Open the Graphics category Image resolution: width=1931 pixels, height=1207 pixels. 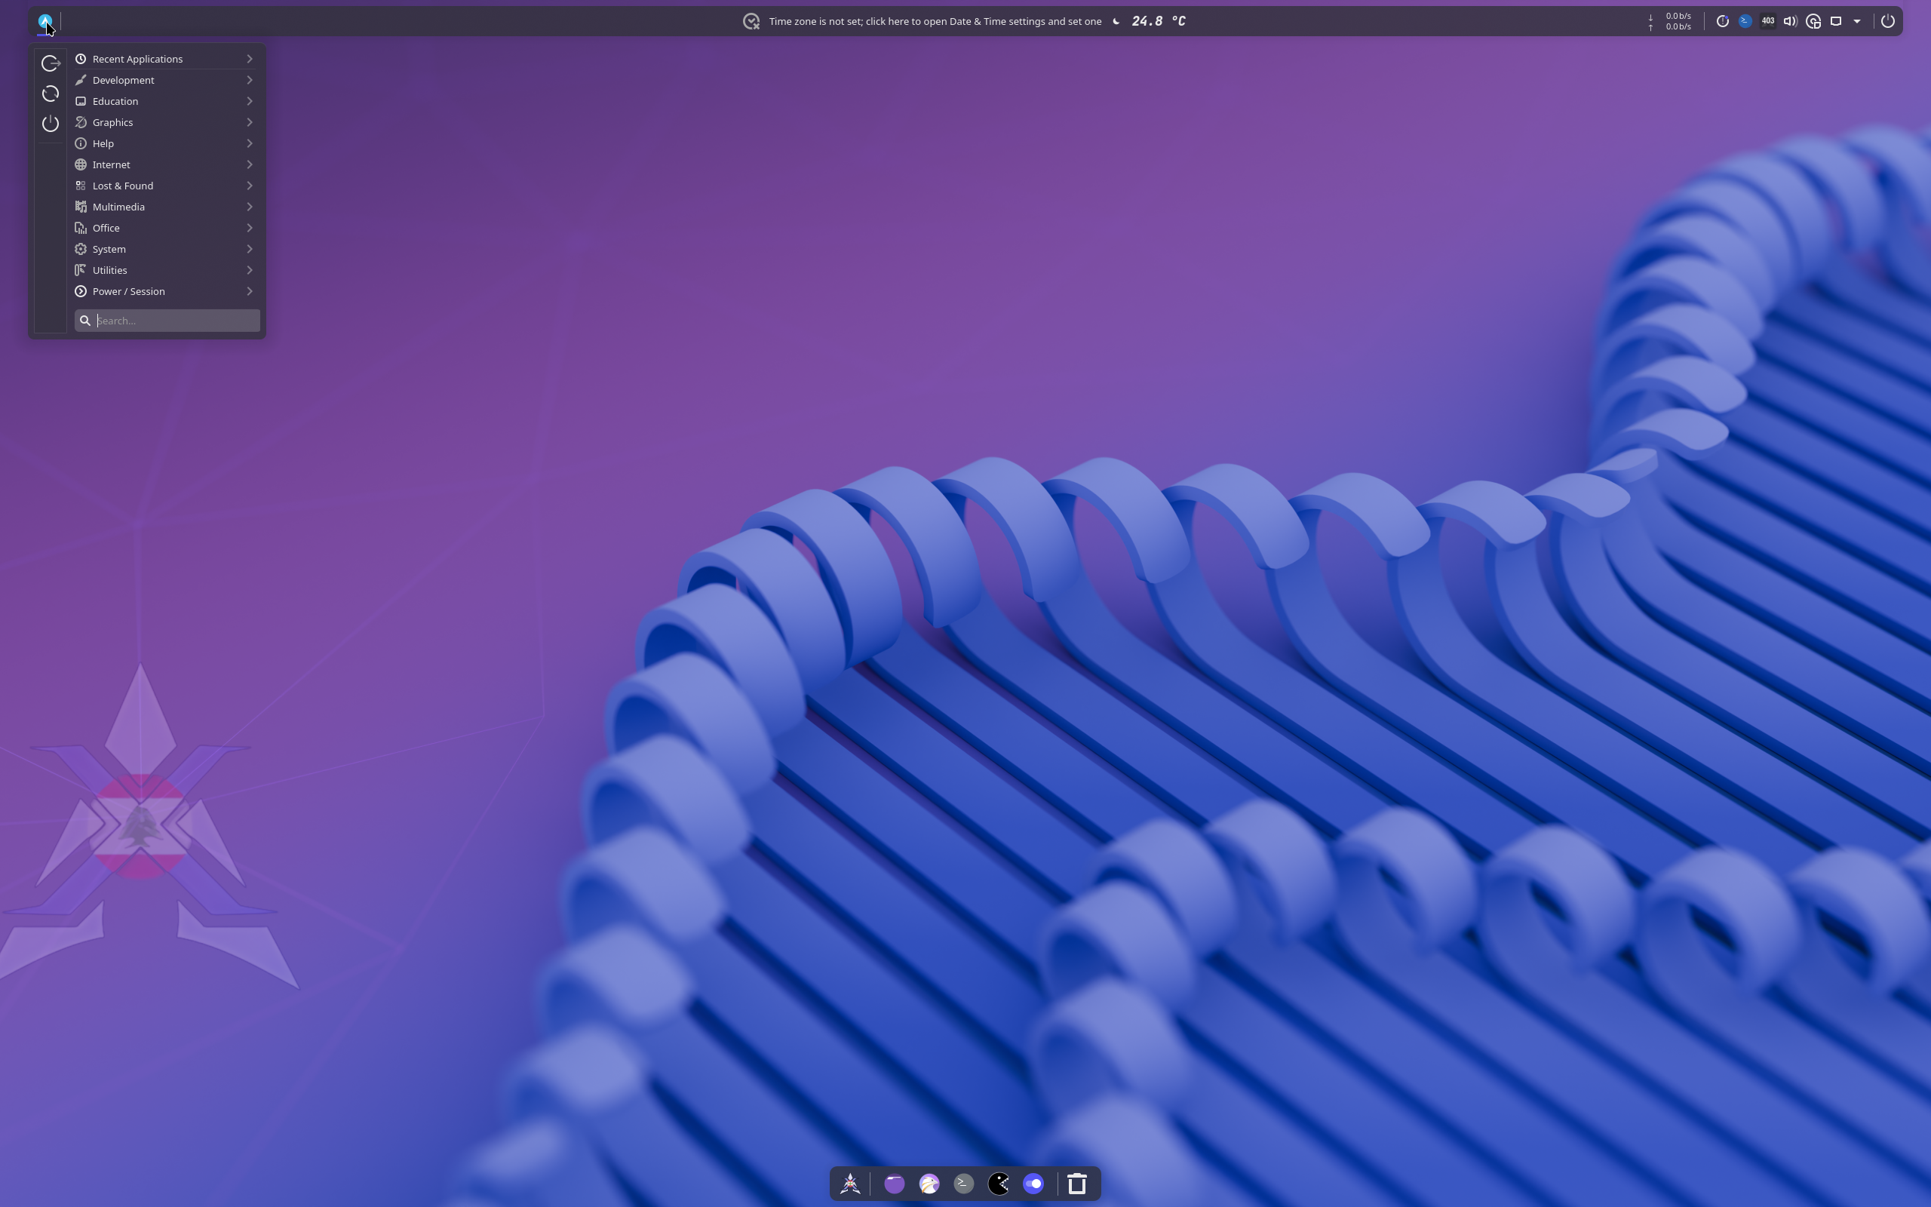[166, 122]
